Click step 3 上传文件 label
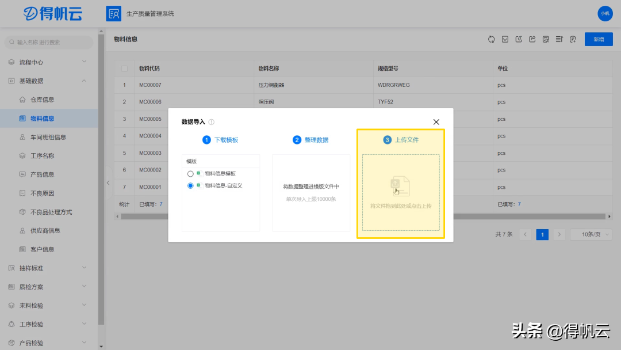 407,140
